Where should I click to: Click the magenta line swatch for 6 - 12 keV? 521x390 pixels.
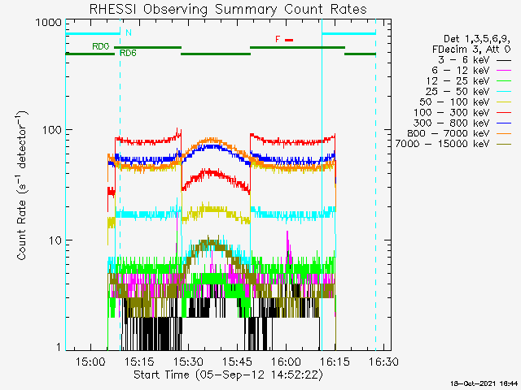(504, 71)
